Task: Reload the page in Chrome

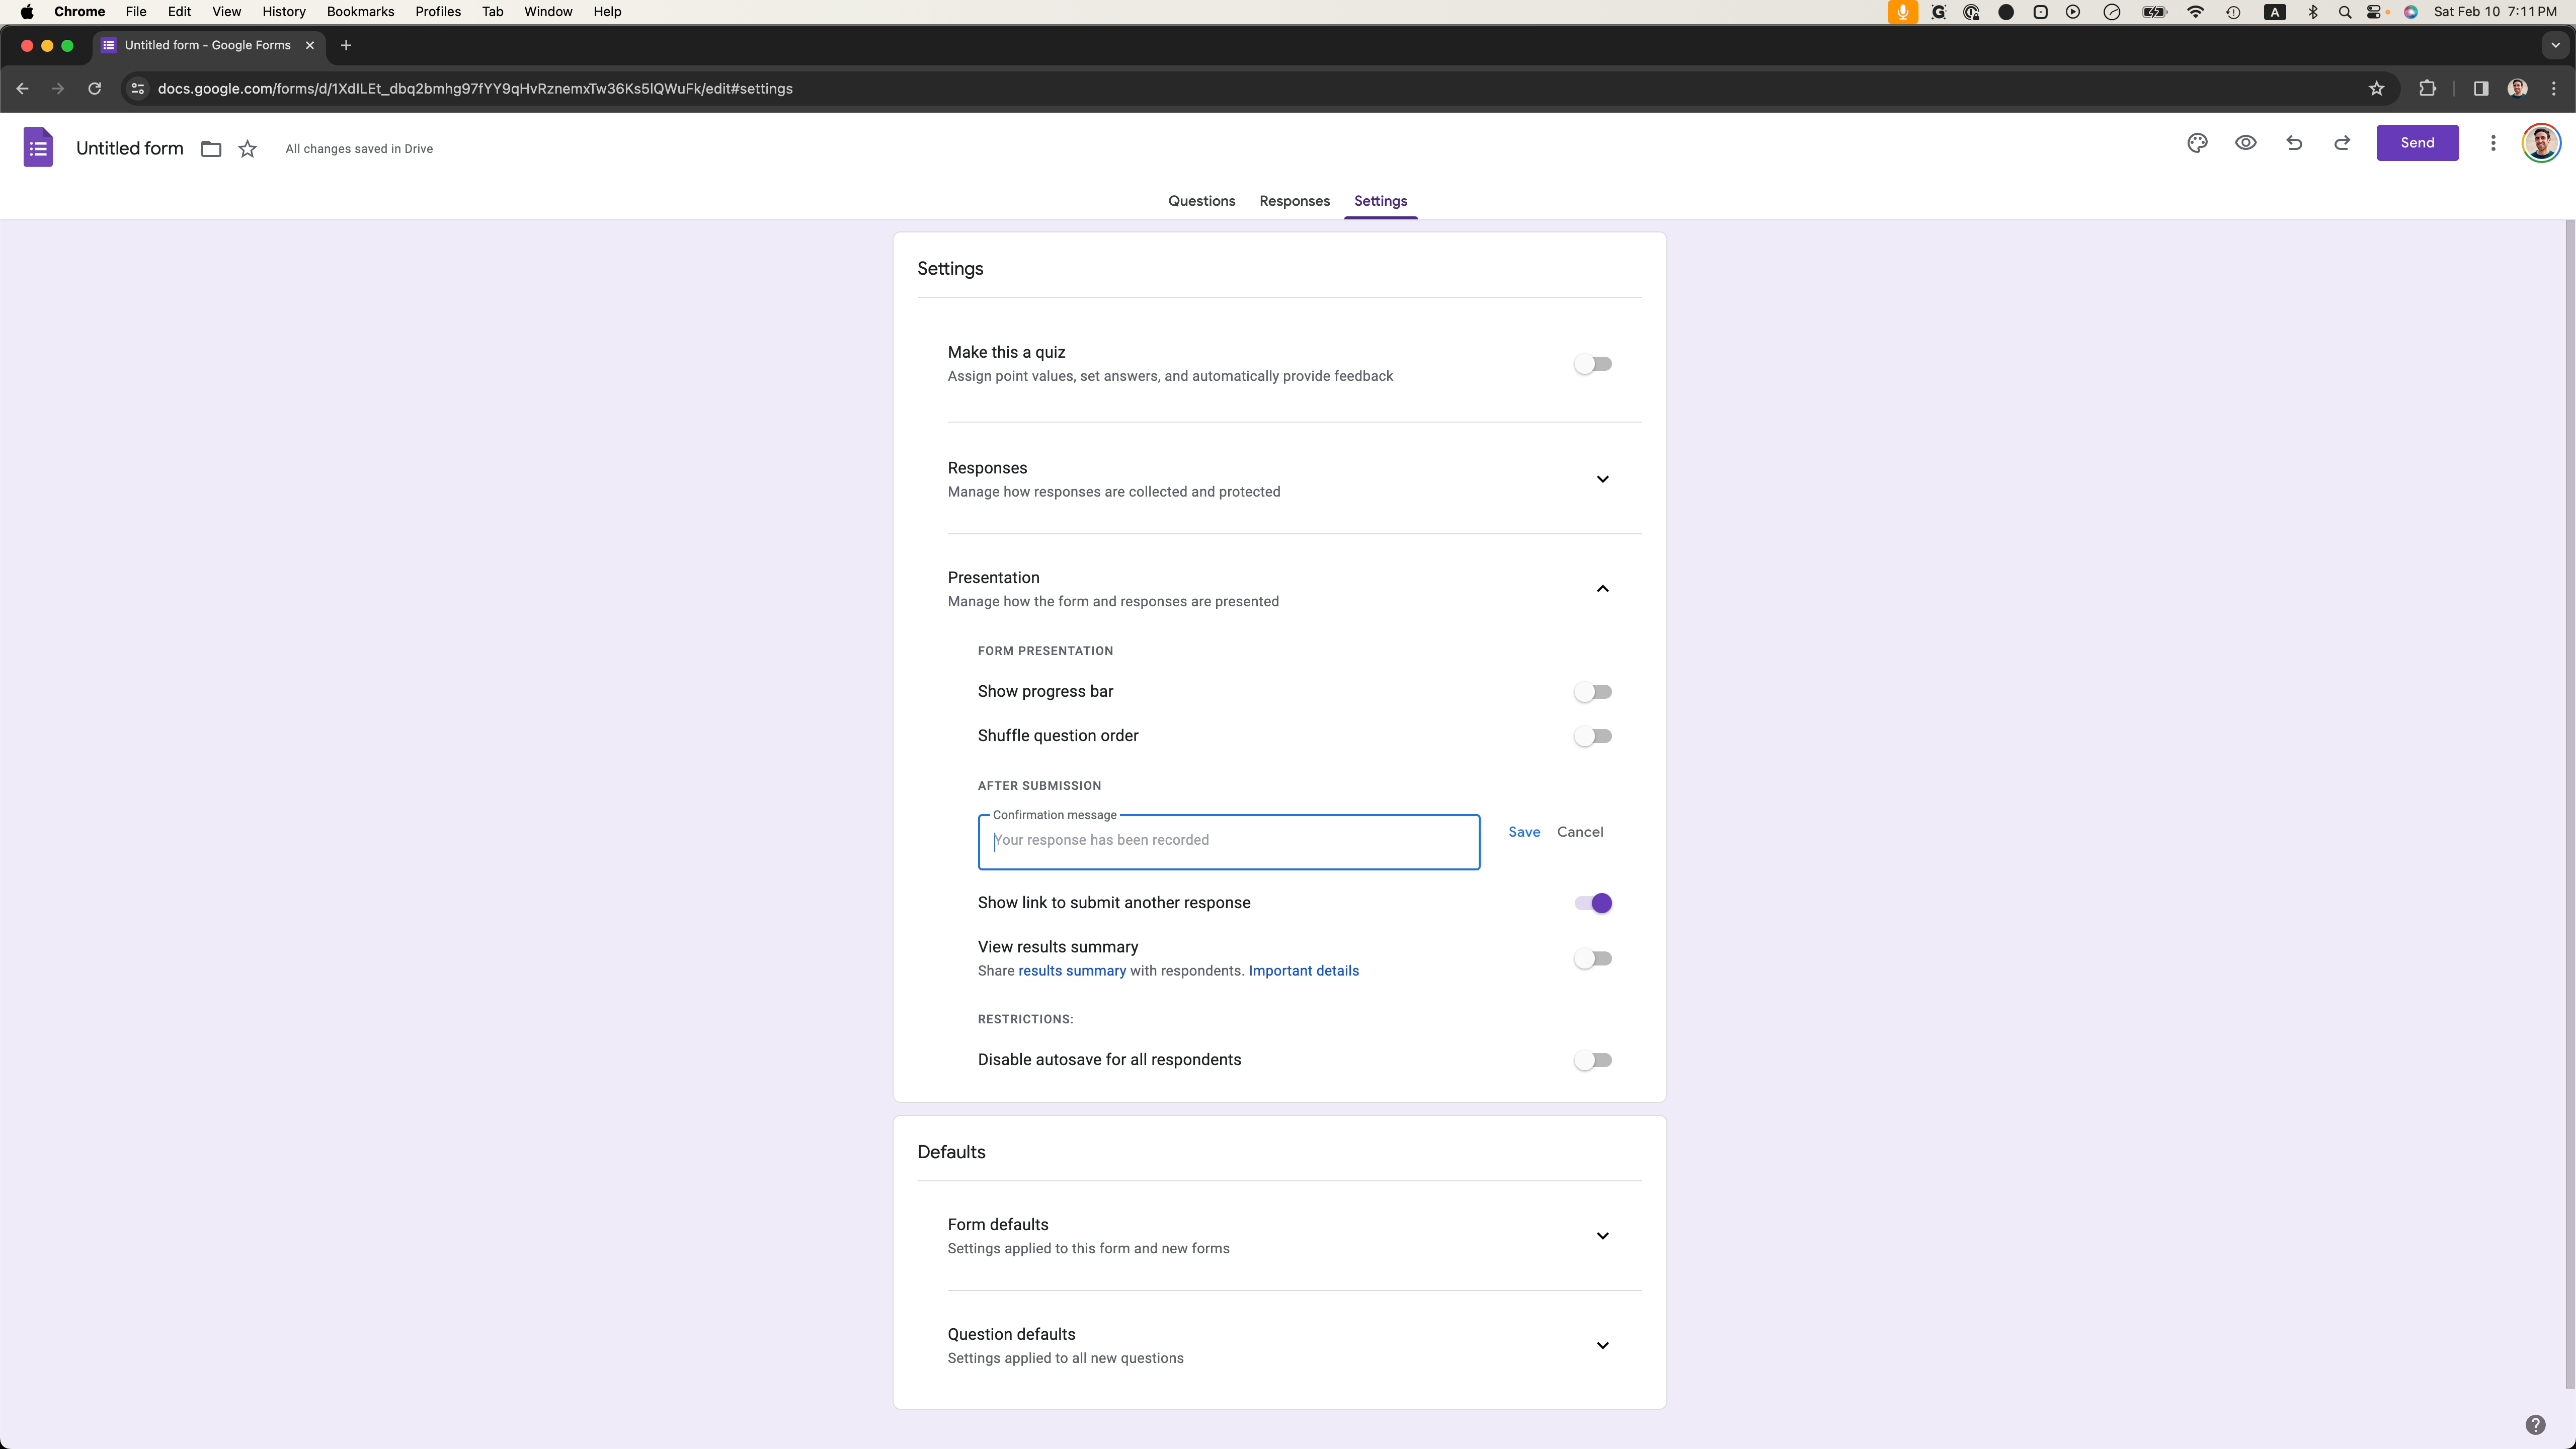Action: pos(94,89)
